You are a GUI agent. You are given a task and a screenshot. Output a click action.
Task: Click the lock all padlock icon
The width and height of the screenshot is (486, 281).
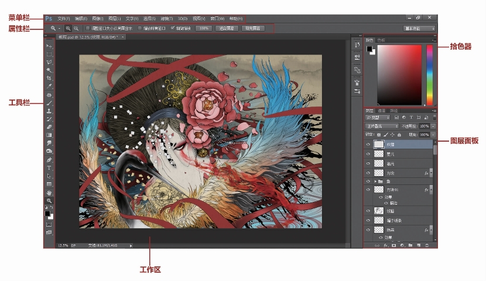point(399,135)
